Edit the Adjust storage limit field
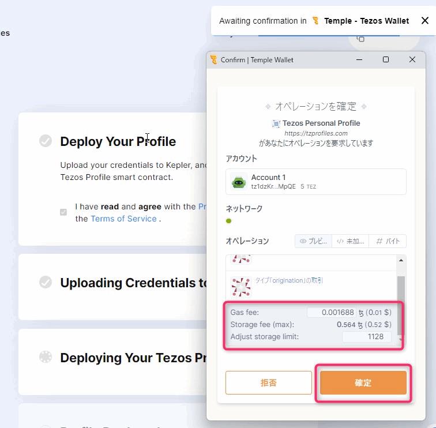The image size is (436, 428). coord(367,336)
